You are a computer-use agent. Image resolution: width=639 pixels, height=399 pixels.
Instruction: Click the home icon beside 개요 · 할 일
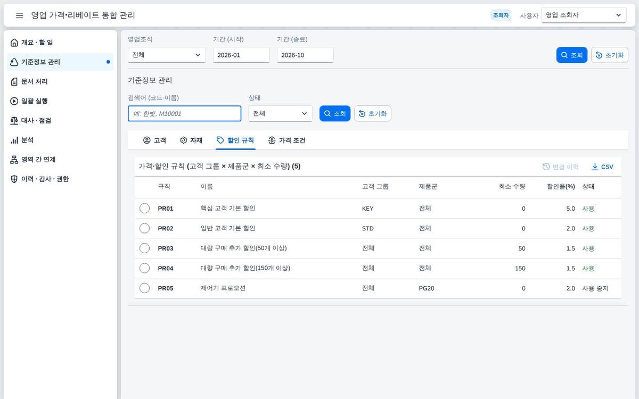pyautogui.click(x=14, y=43)
